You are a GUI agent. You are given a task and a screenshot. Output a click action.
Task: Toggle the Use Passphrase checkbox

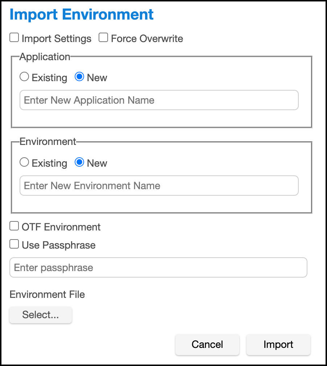coord(15,245)
